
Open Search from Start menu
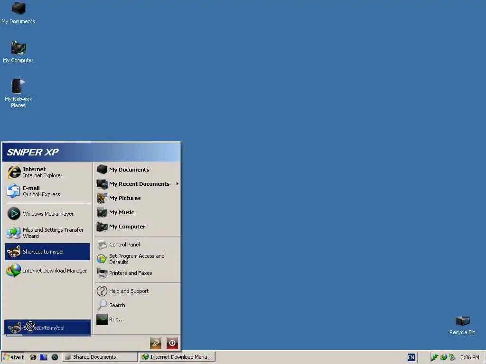tap(138, 305)
